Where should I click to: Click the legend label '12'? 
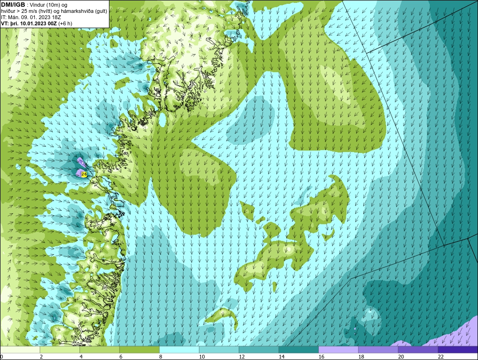click(242, 357)
